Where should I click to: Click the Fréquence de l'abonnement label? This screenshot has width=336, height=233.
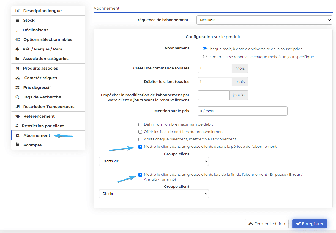click(162, 20)
